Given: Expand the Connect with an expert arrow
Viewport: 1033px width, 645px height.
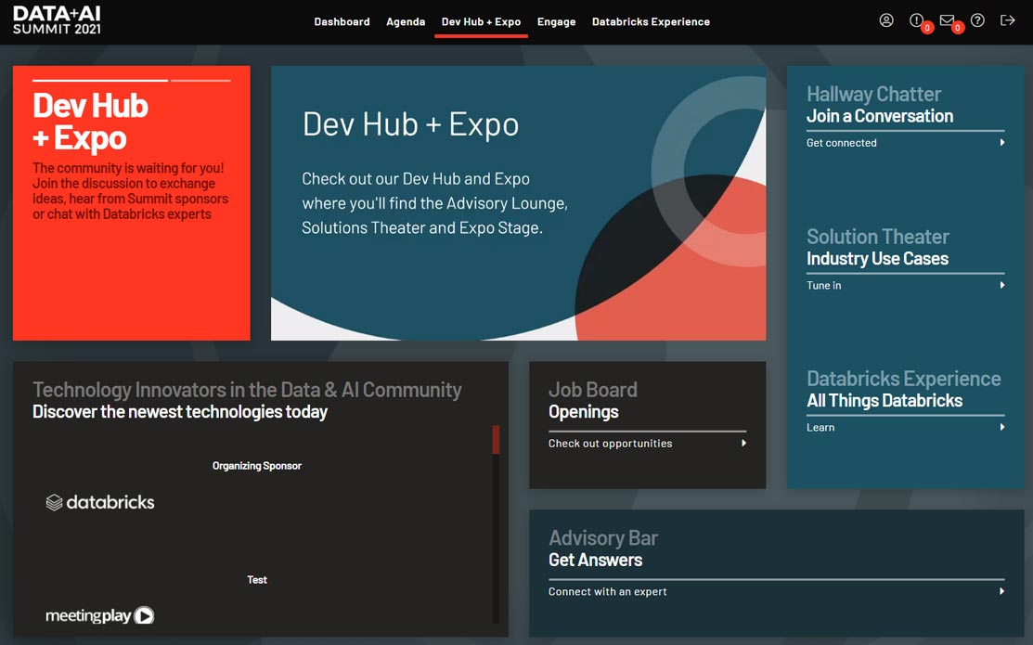Looking at the screenshot, I should pyautogui.click(x=1002, y=591).
